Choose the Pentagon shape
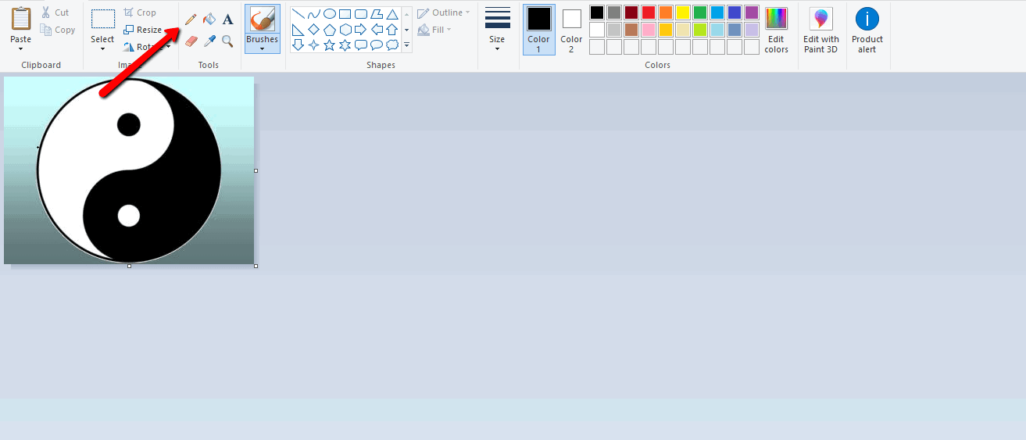The image size is (1026, 440). (x=330, y=30)
